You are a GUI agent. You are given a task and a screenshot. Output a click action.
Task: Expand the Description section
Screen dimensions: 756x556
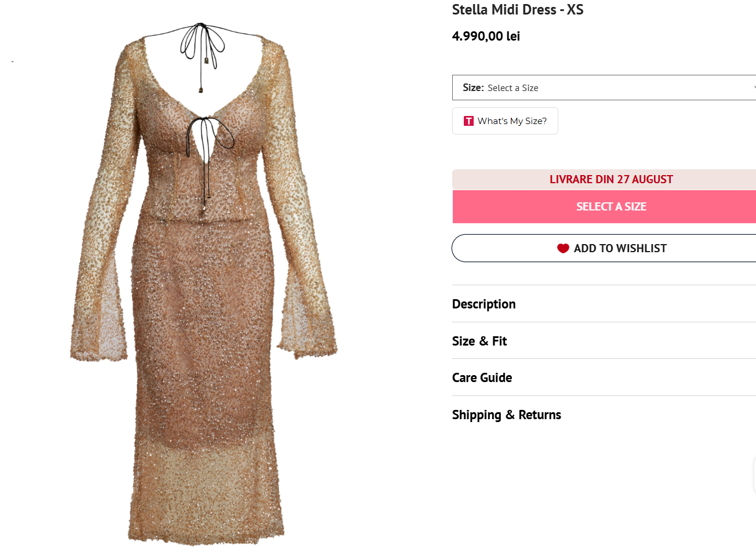click(484, 304)
